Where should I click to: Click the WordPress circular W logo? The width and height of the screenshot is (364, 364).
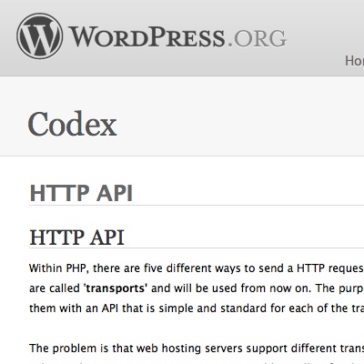coord(40,36)
